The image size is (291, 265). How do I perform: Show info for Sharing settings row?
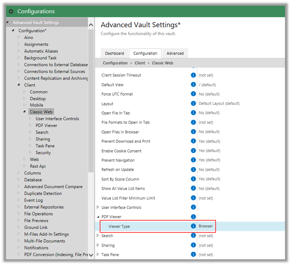(193, 245)
